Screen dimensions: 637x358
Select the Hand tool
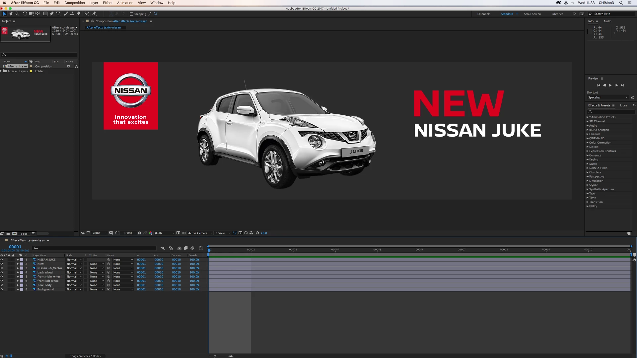coord(11,14)
